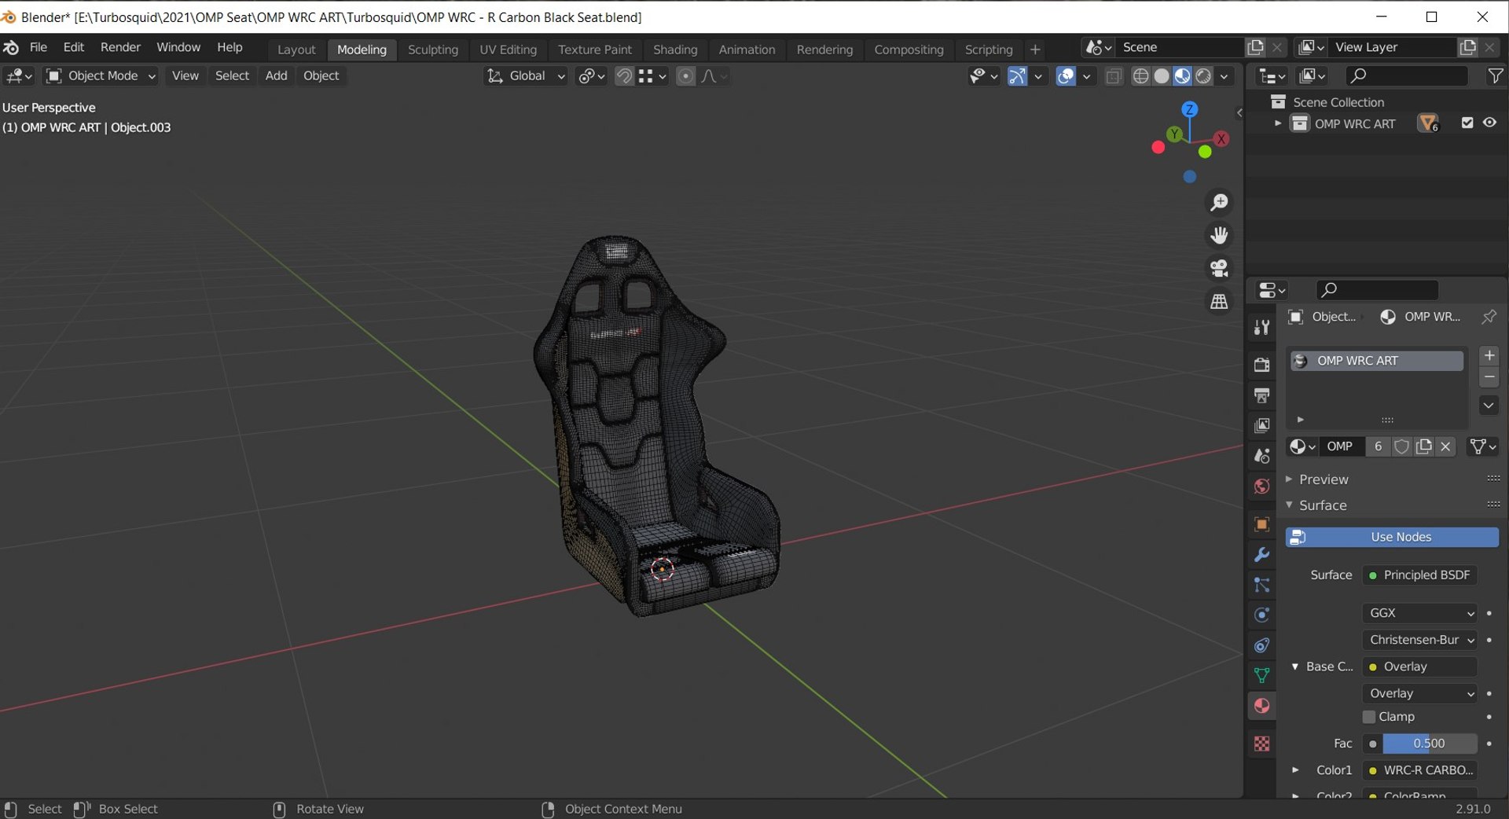Click the WRC-R CARBO... Color1 link

tap(1420, 770)
